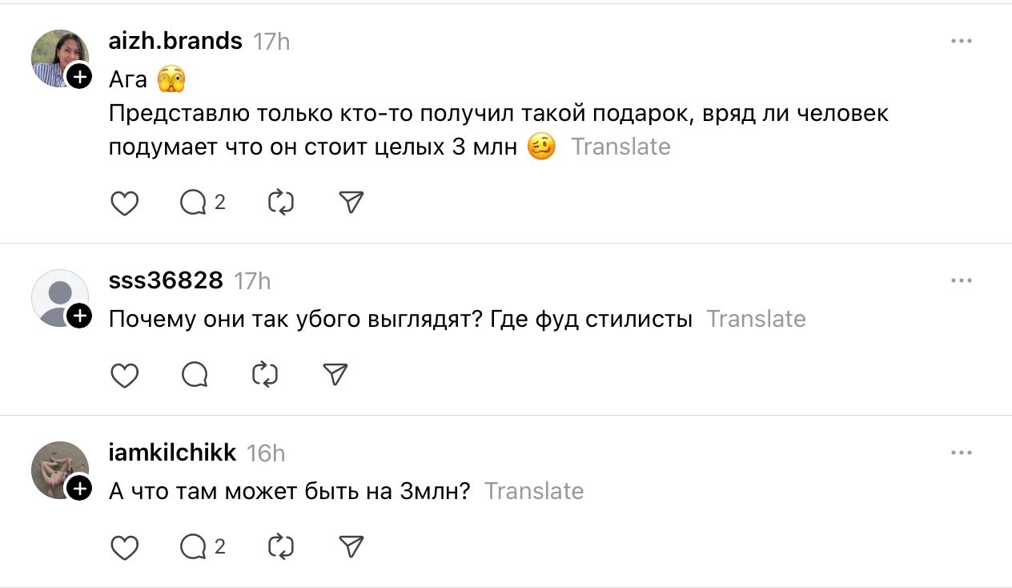This screenshot has width=1012, height=588.
Task: Repost the aizh.brands comment
Action: pyautogui.click(x=280, y=203)
